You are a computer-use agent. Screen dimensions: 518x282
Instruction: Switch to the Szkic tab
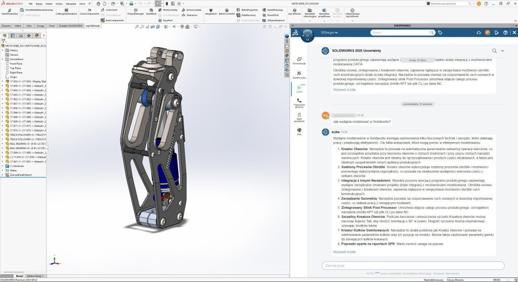tap(29, 26)
